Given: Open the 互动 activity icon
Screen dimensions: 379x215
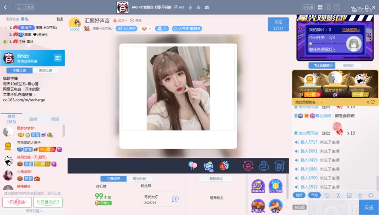Looking at the screenshot, I should click(276, 206).
